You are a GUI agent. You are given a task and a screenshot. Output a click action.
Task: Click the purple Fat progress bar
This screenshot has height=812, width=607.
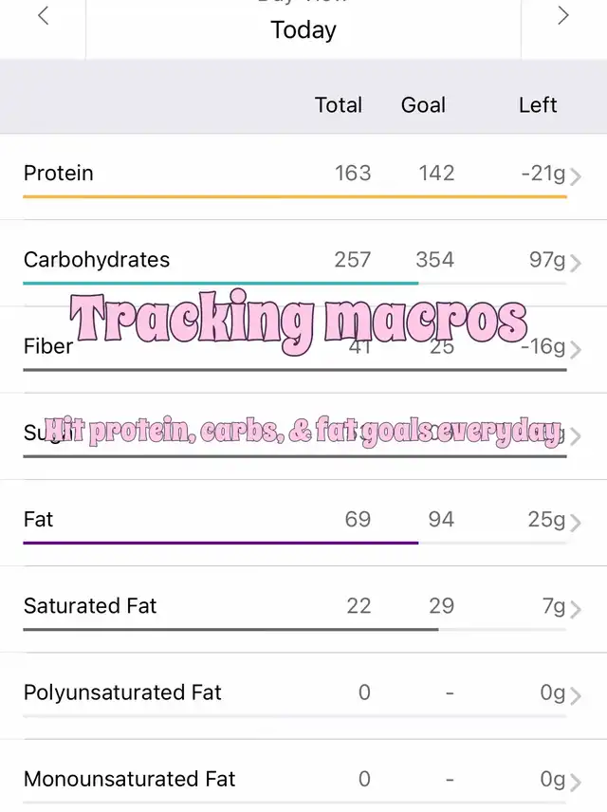click(221, 543)
